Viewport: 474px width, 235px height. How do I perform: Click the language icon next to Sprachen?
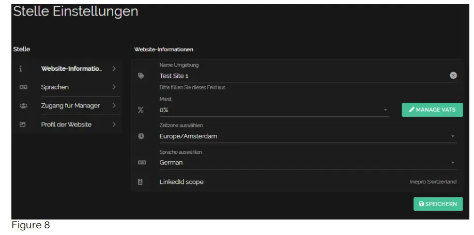coord(23,87)
